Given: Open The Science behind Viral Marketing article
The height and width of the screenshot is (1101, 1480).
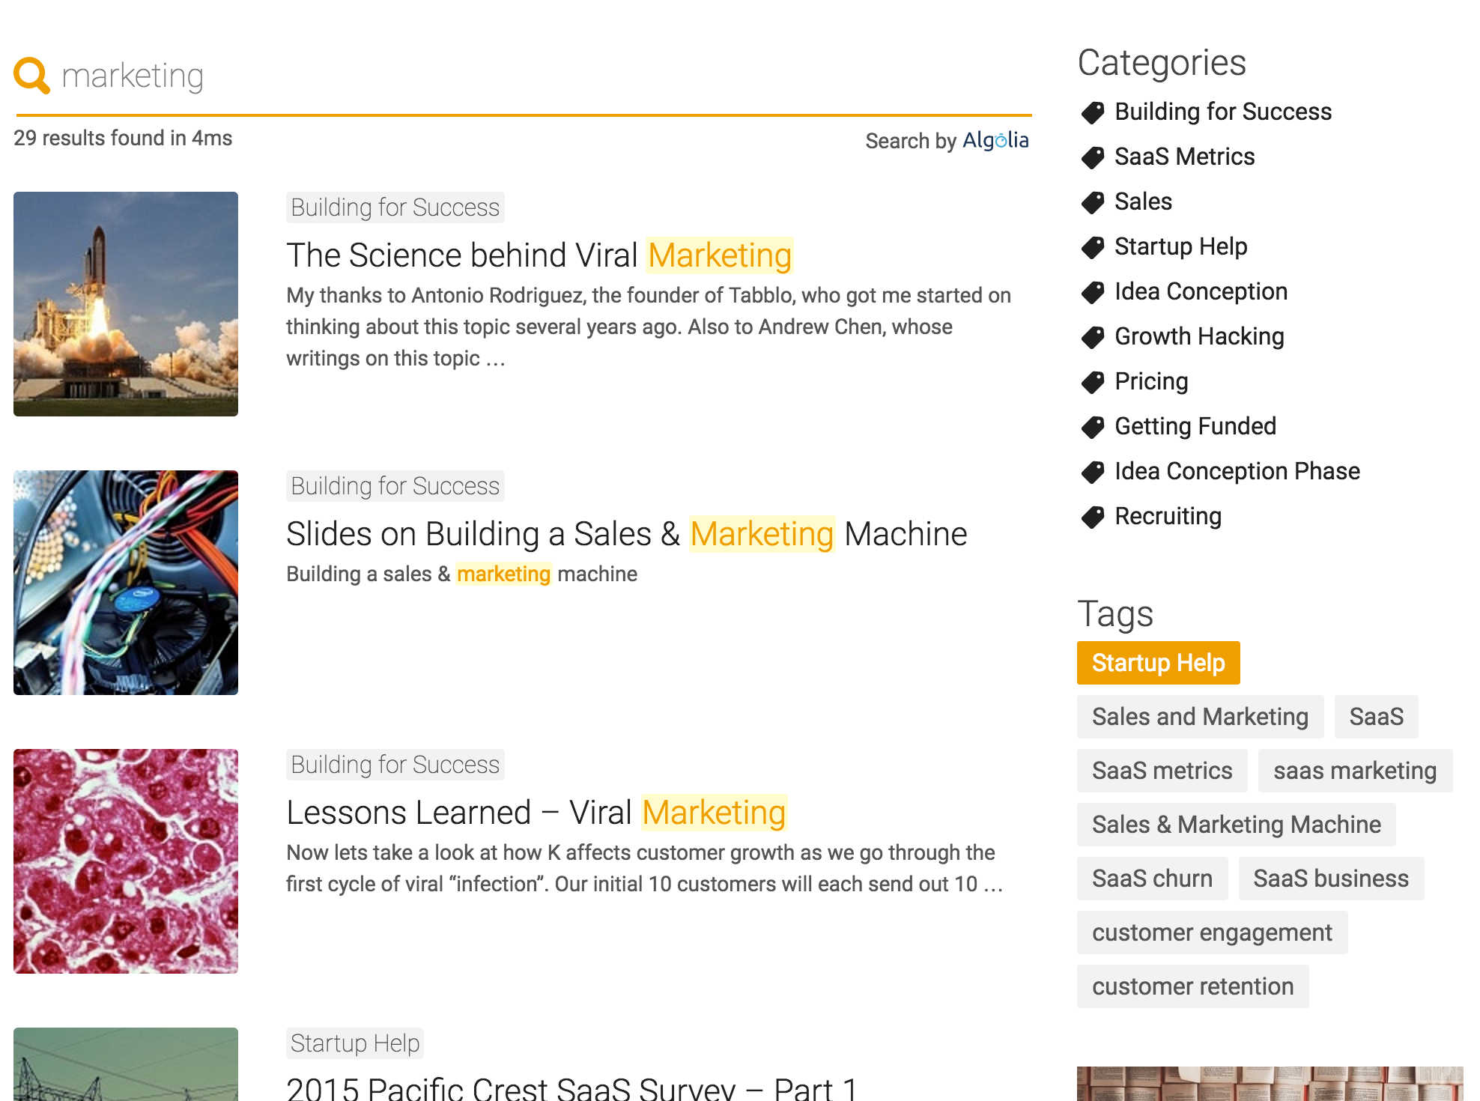Looking at the screenshot, I should click(x=540, y=255).
